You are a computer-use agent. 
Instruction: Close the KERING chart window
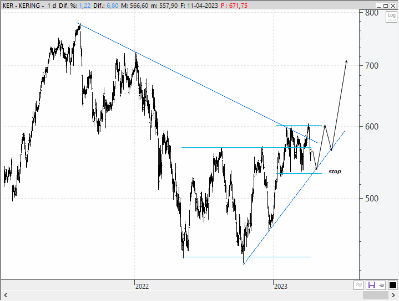click(393, 6)
